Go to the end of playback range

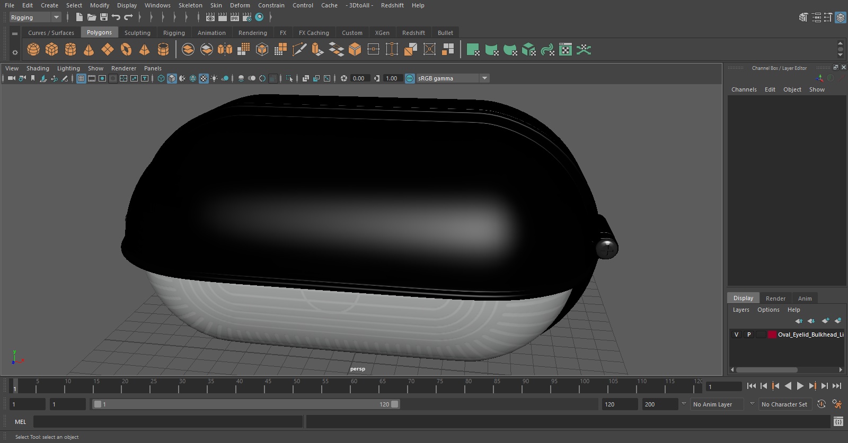coord(837,386)
